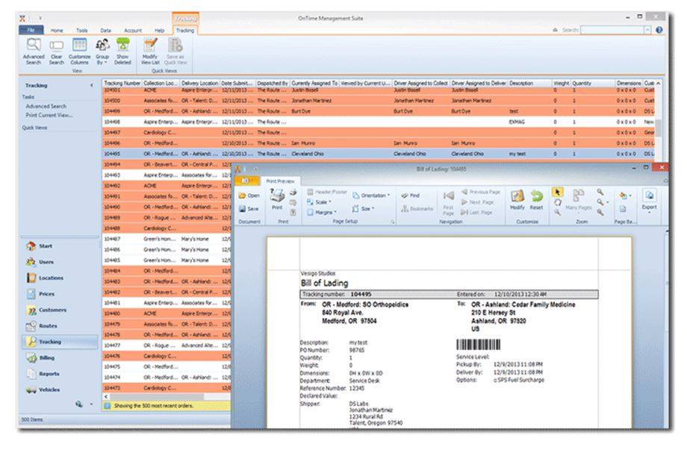
Task: Select order row 104487
Action: coord(167,239)
